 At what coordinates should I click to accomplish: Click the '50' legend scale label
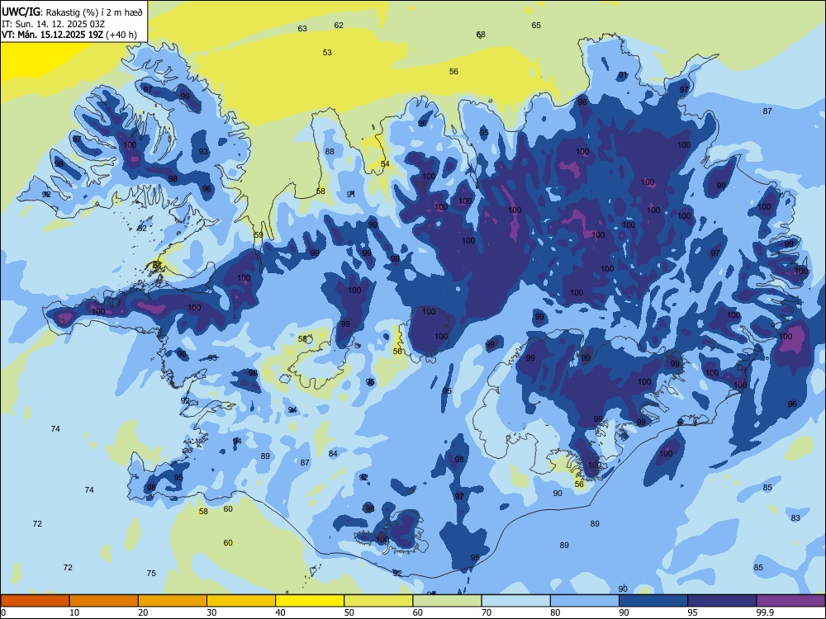tap(349, 612)
